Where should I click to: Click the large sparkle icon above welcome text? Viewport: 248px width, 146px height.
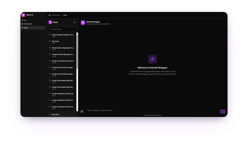(152, 59)
